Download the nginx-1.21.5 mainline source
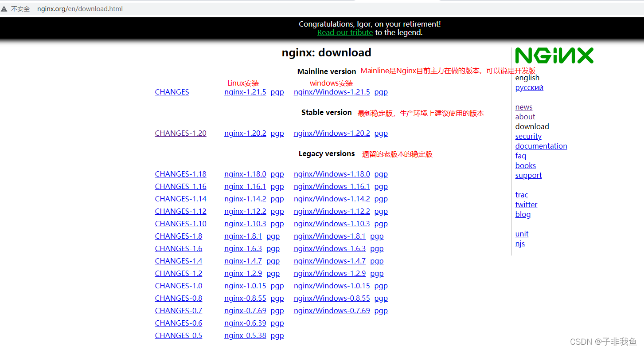The height and width of the screenshot is (350, 644). [245, 92]
